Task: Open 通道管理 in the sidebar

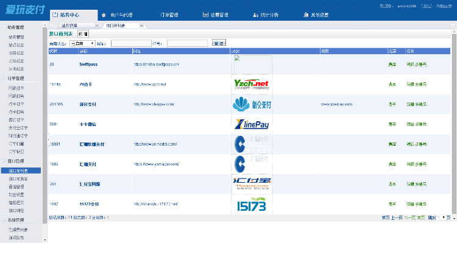Action: [16, 186]
